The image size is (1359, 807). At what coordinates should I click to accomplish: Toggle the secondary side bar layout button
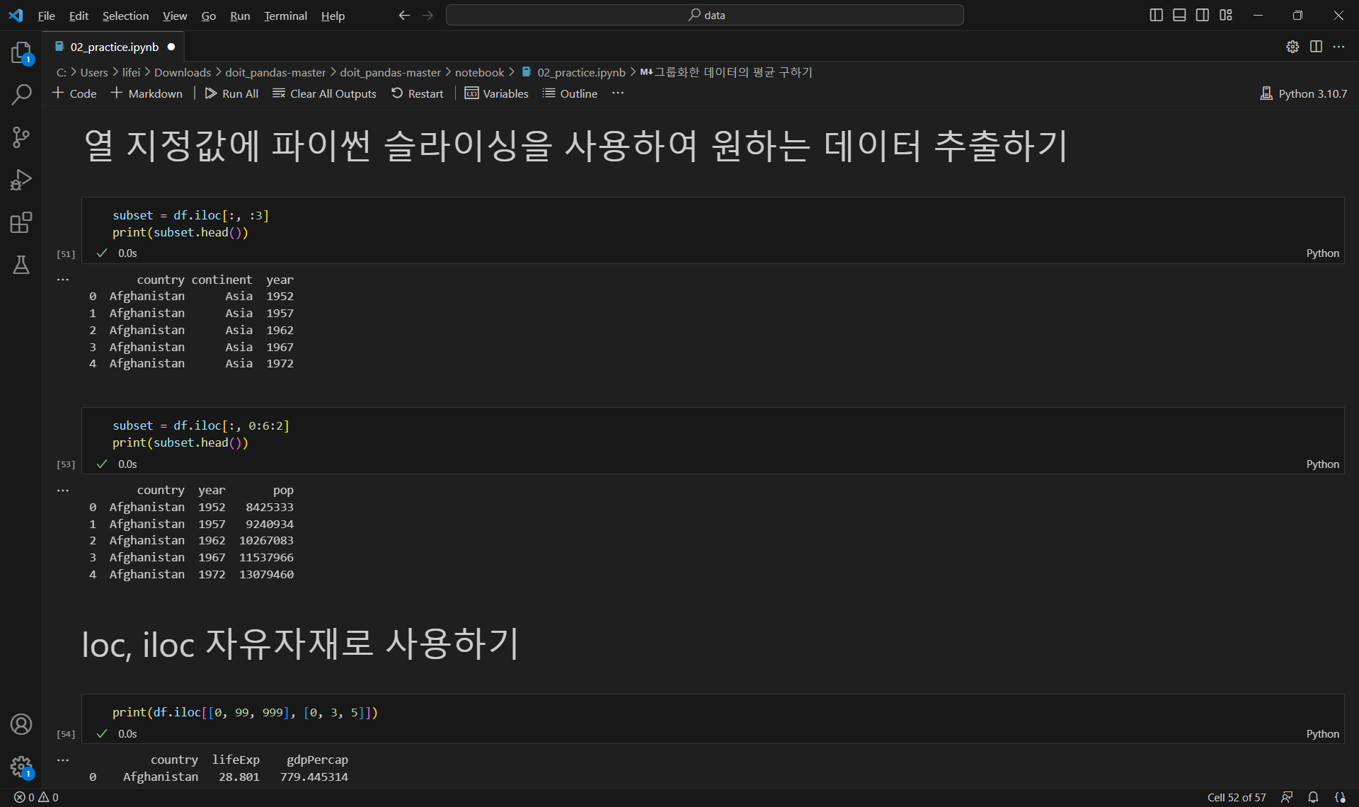pyautogui.click(x=1203, y=15)
